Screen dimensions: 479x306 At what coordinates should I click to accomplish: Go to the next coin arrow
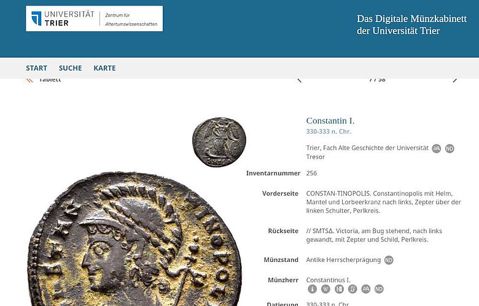455,80
